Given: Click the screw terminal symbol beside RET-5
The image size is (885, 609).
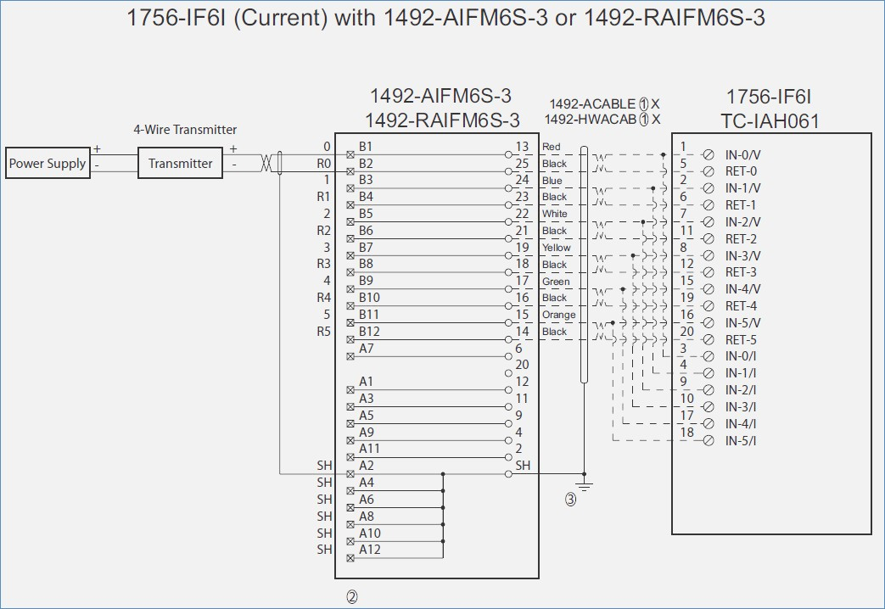Looking at the screenshot, I should tap(708, 340).
